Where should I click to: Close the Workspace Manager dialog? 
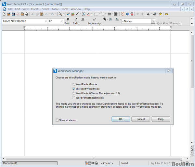click(169, 71)
